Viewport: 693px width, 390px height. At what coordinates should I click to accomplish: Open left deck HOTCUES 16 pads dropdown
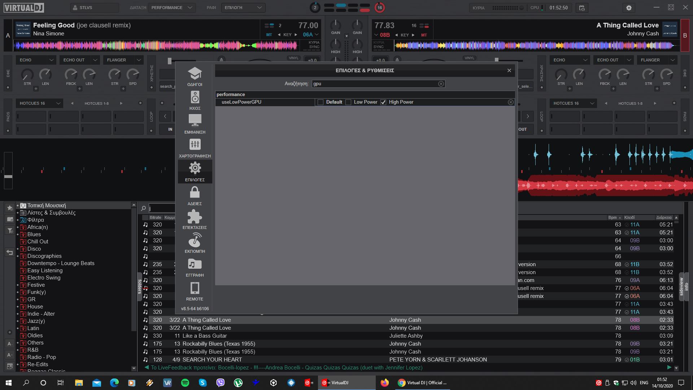(40, 103)
